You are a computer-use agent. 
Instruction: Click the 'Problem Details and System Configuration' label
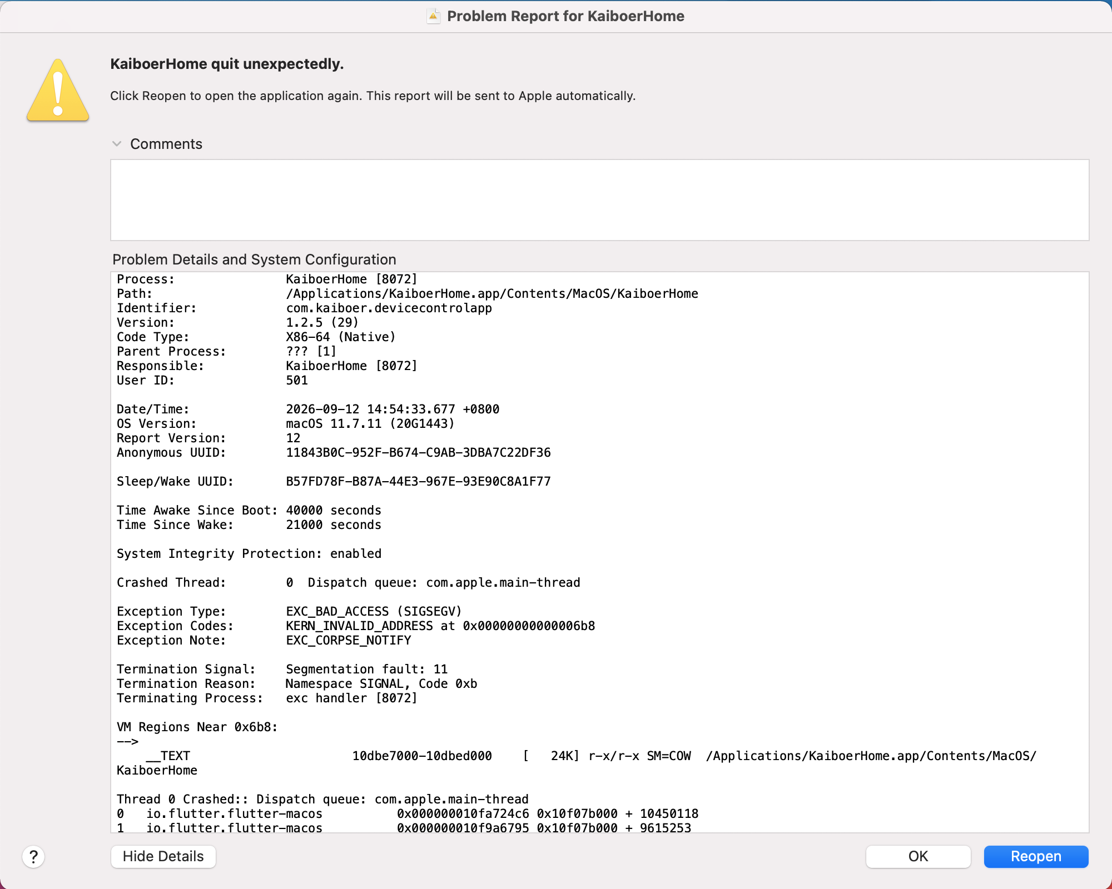[x=254, y=259]
